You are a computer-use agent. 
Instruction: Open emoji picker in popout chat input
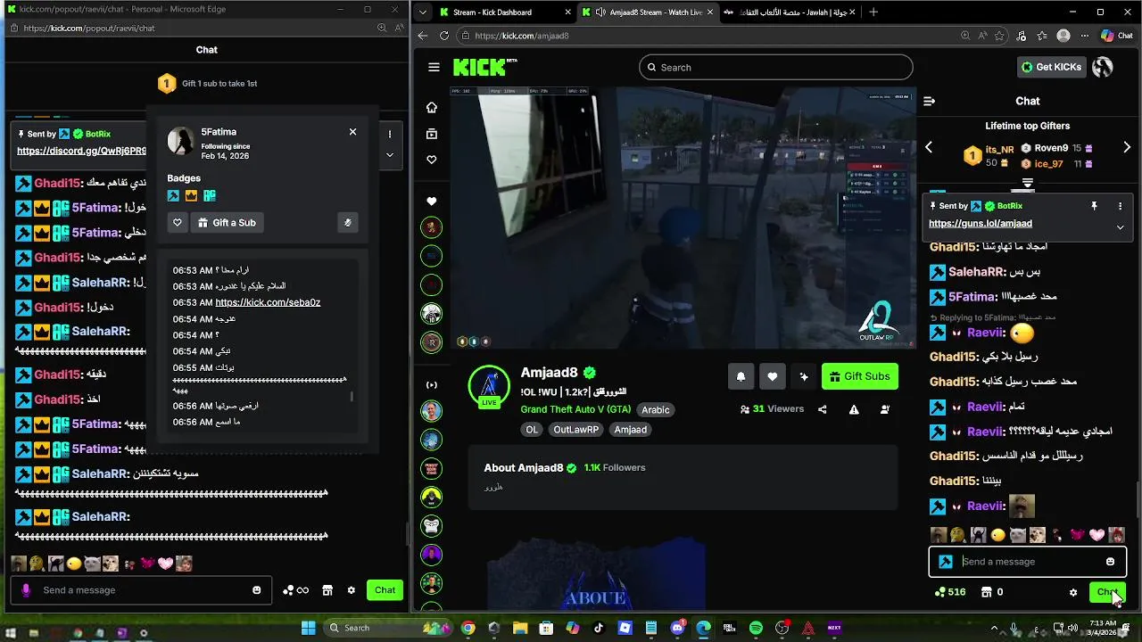point(257,590)
